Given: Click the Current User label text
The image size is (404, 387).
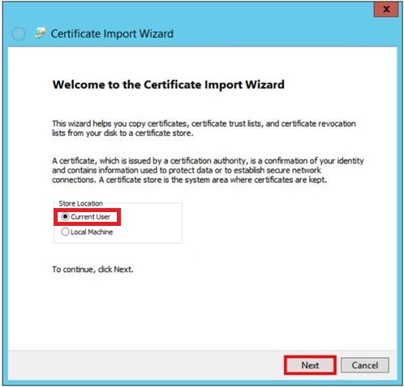Looking at the screenshot, I should [91, 217].
